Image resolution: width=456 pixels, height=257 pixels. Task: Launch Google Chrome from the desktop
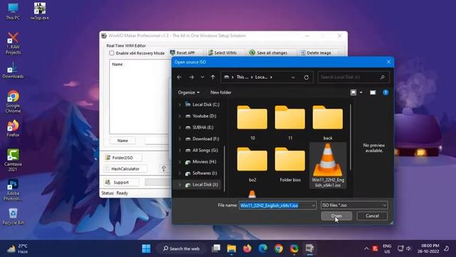point(13,102)
